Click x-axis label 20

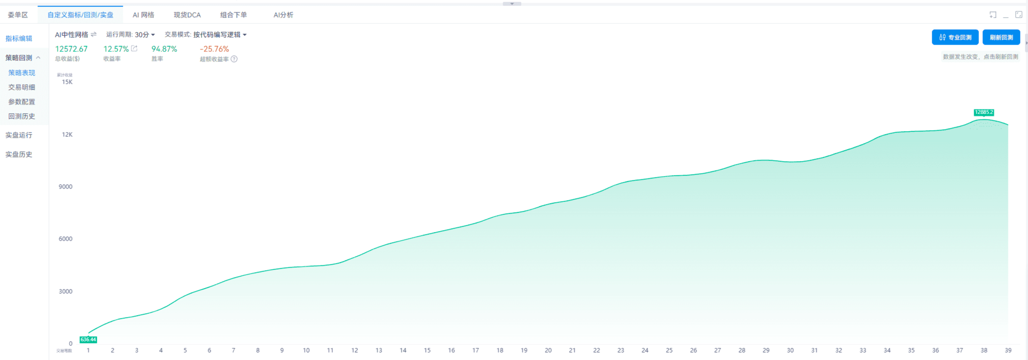(x=548, y=350)
